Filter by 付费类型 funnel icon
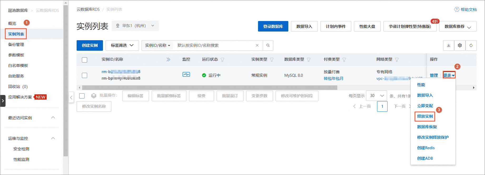485x175 pixels. coord(344,60)
